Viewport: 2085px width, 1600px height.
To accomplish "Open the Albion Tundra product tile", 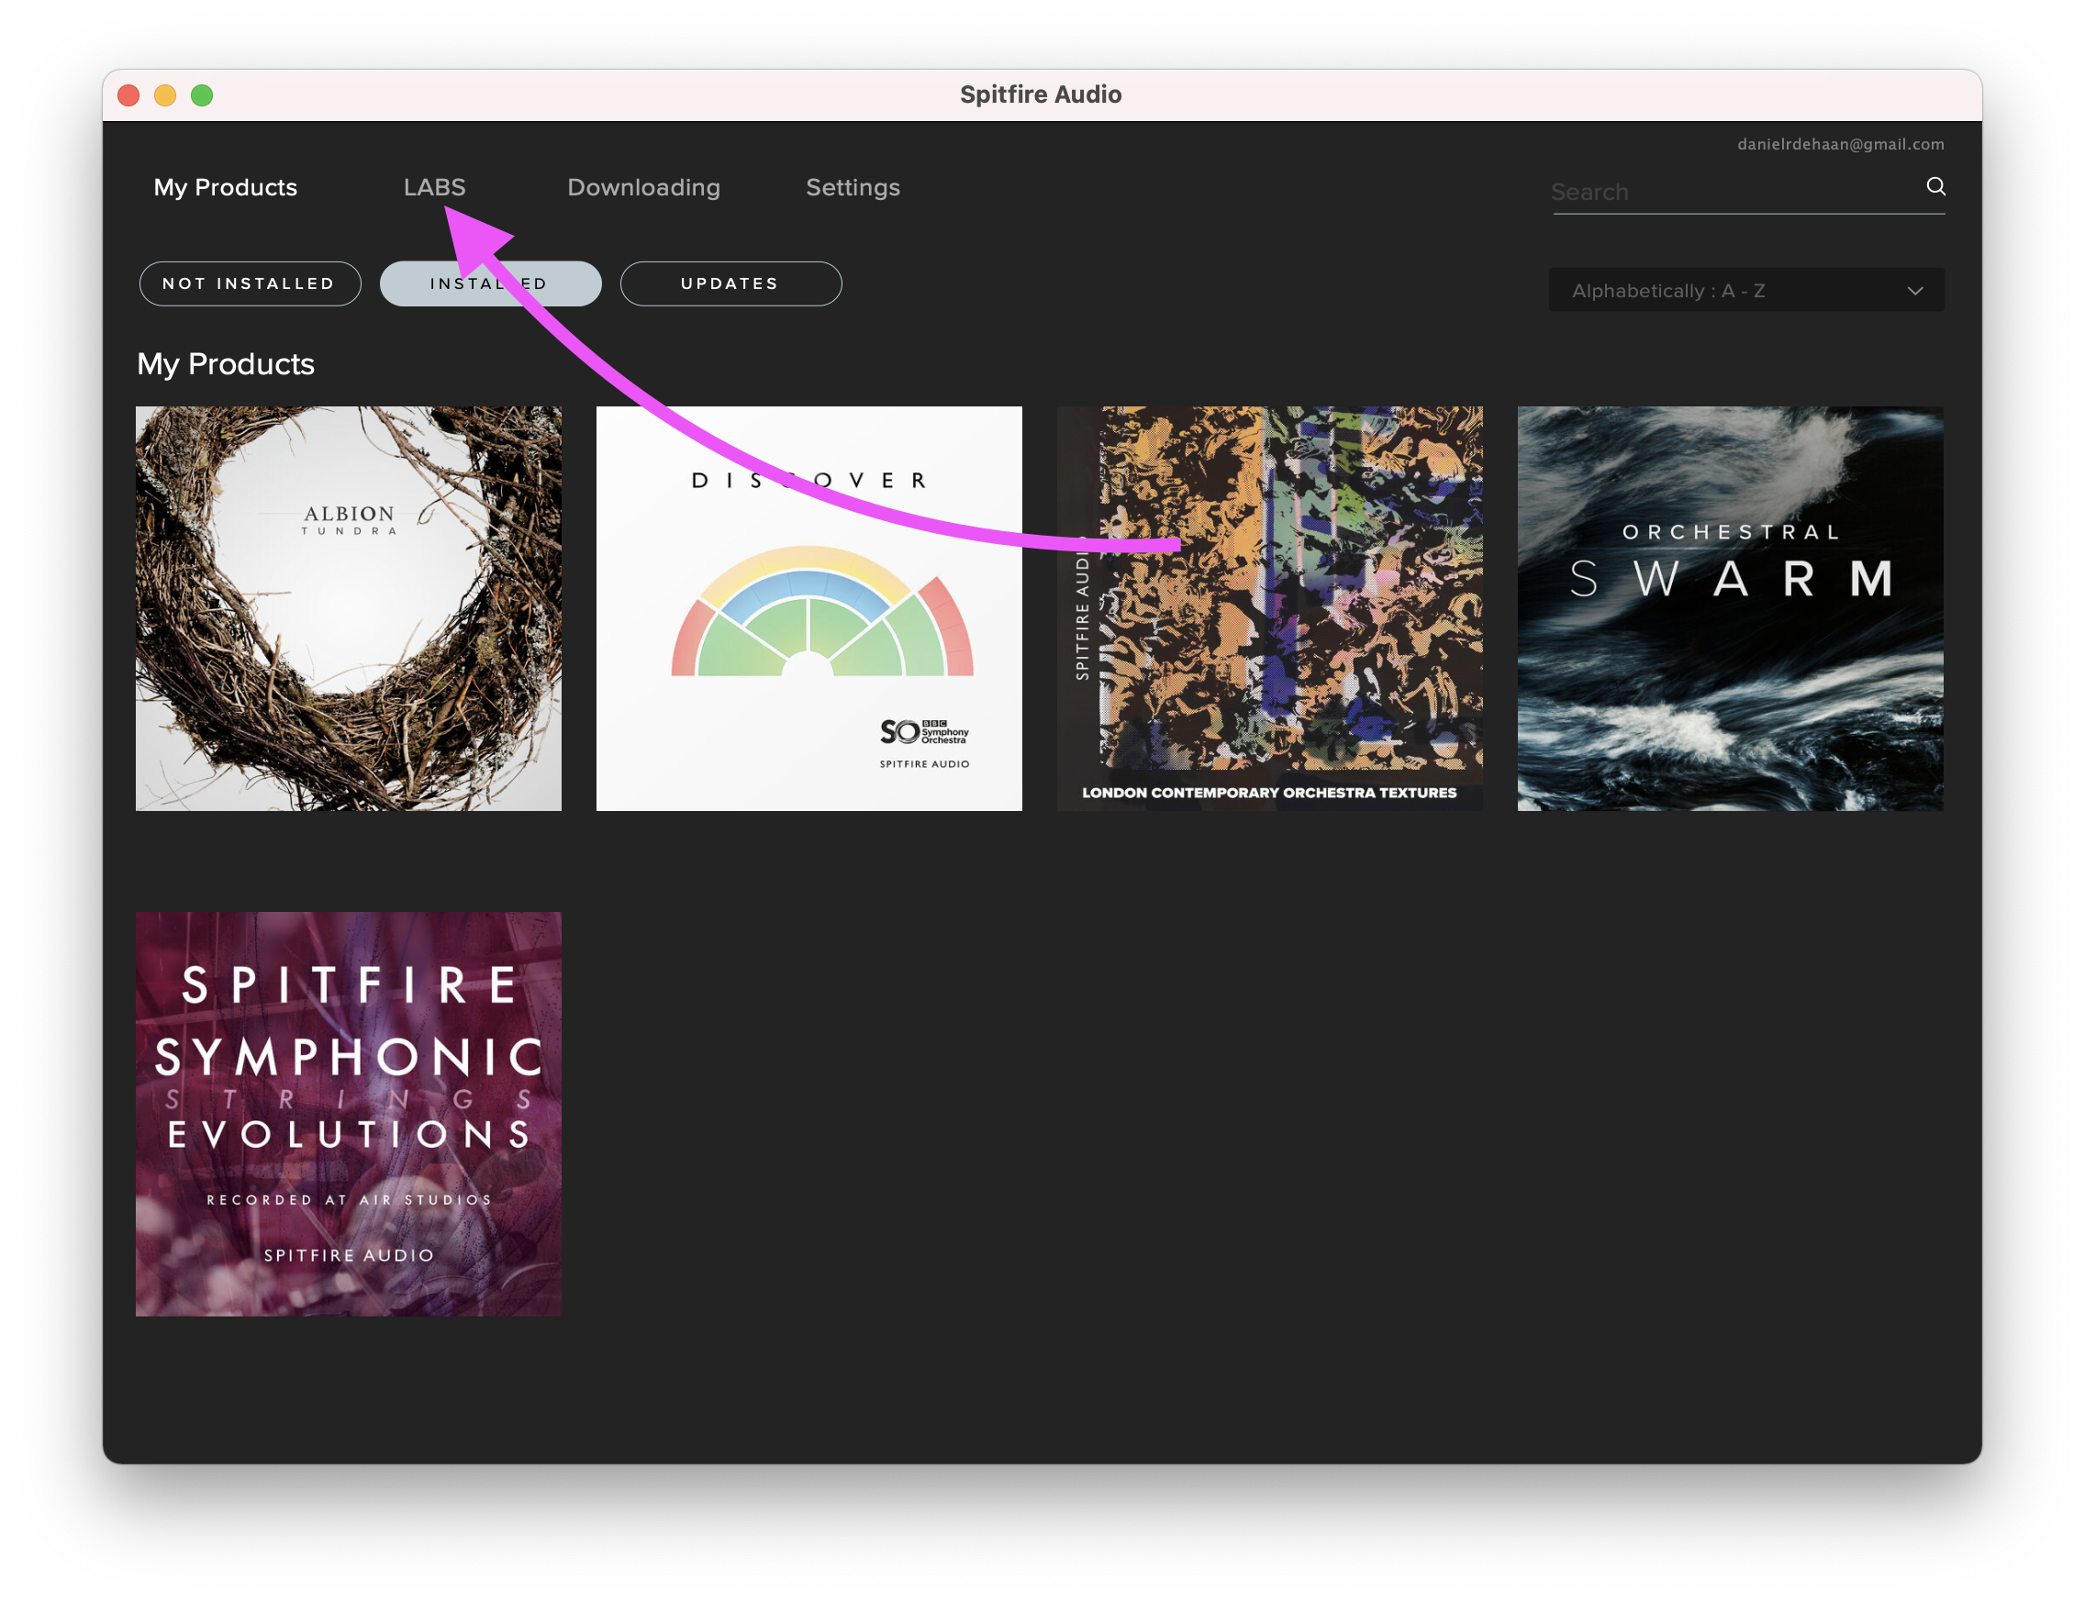I will [x=349, y=608].
